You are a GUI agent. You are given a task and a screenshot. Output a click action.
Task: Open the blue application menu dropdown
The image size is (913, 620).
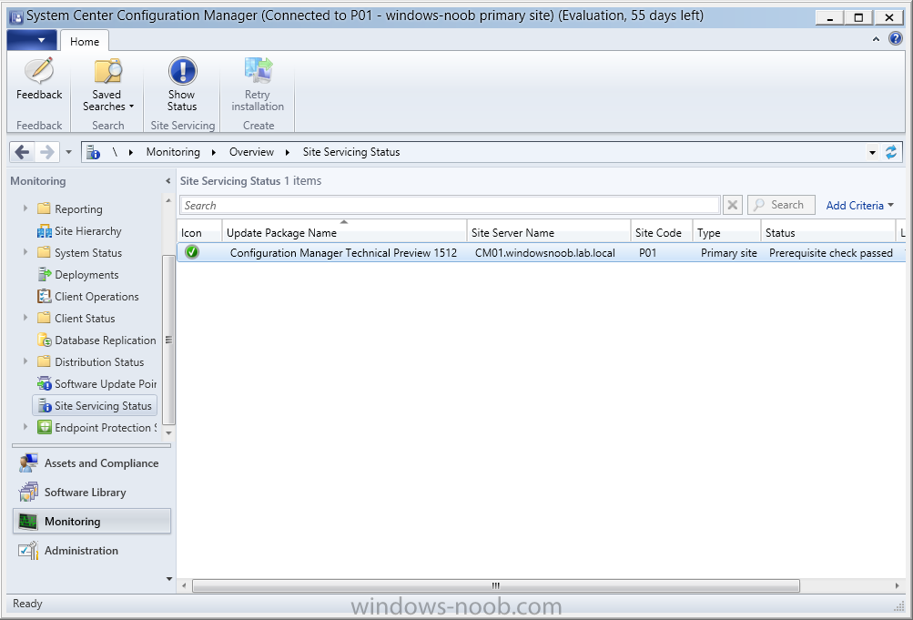point(32,40)
